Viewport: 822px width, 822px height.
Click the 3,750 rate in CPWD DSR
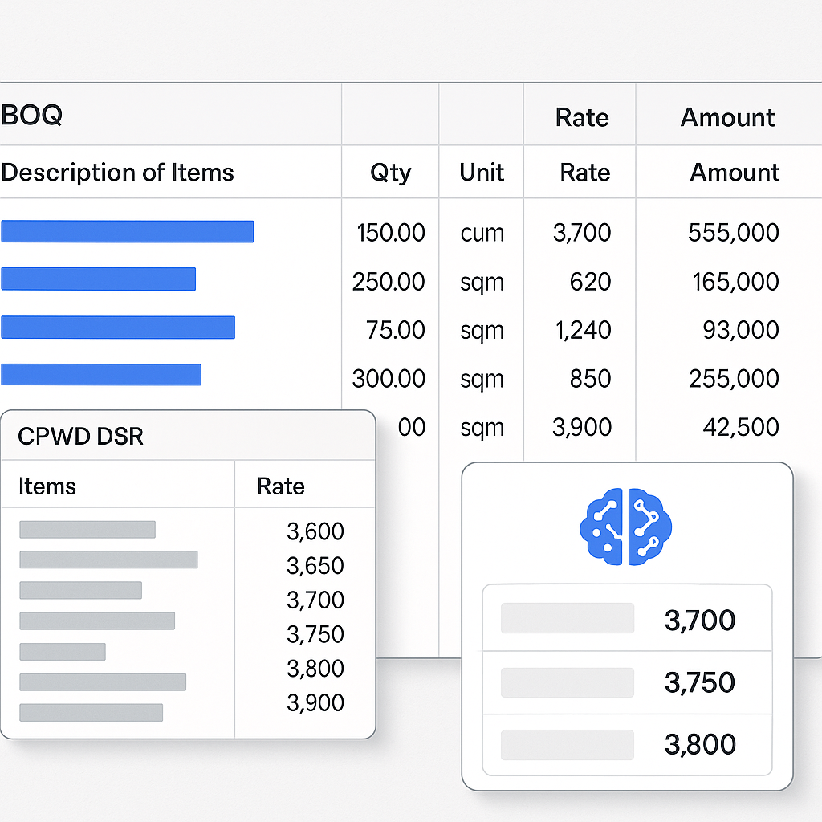(315, 634)
